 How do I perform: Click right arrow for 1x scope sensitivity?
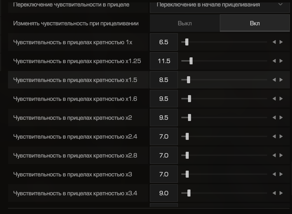[281, 42]
